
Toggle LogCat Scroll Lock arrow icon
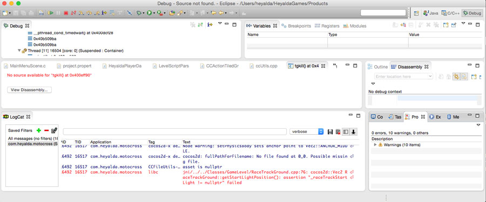pos(353,132)
